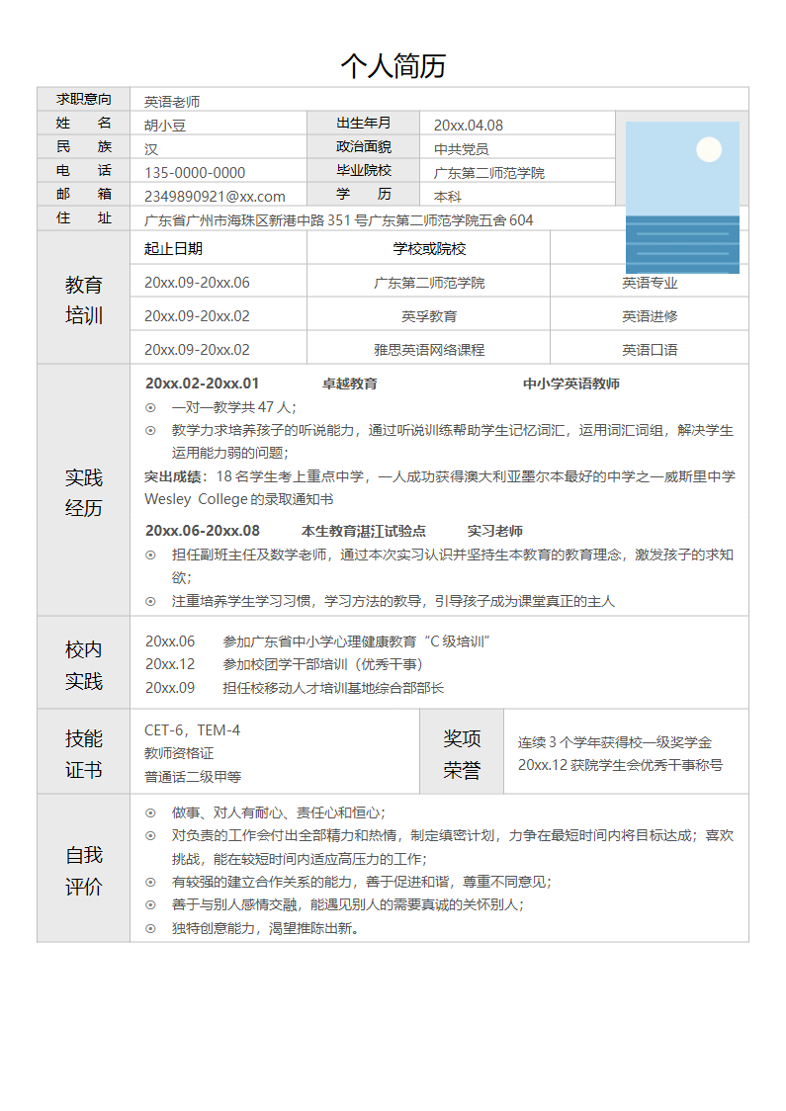
Task: Click the 综合部部长 line
Action: 295,687
